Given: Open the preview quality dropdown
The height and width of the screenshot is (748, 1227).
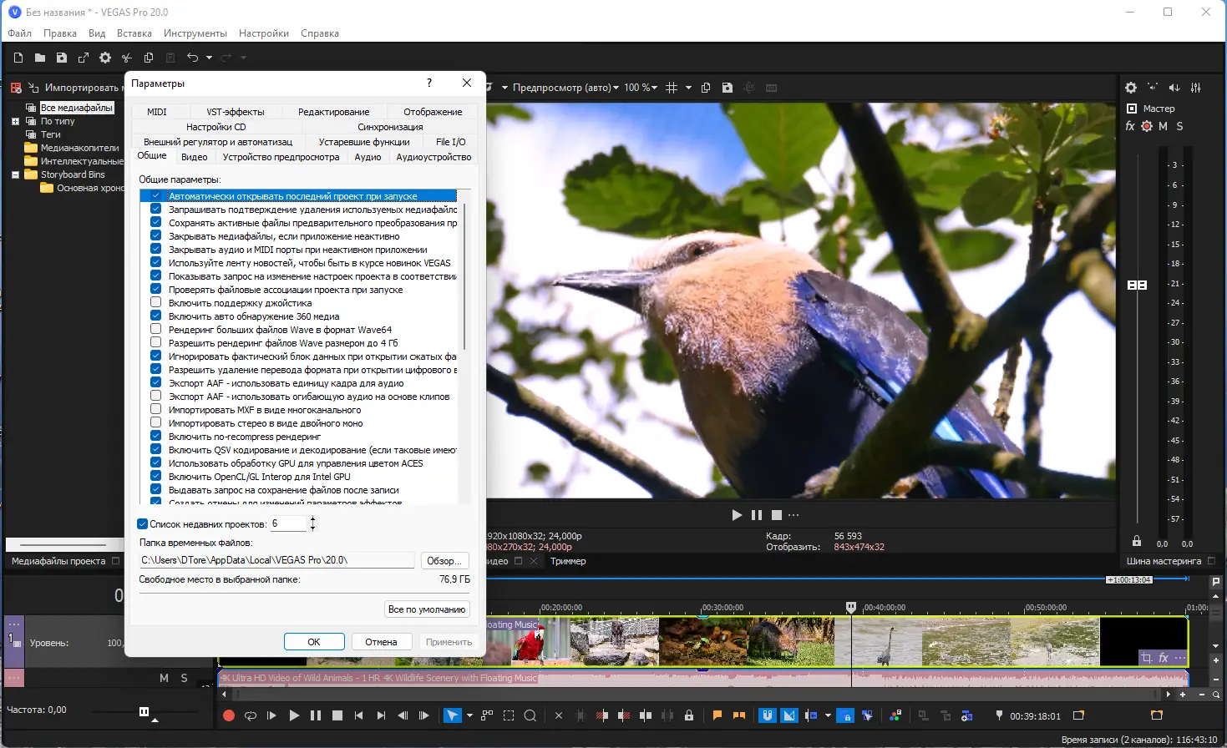Looking at the screenshot, I should pyautogui.click(x=565, y=88).
